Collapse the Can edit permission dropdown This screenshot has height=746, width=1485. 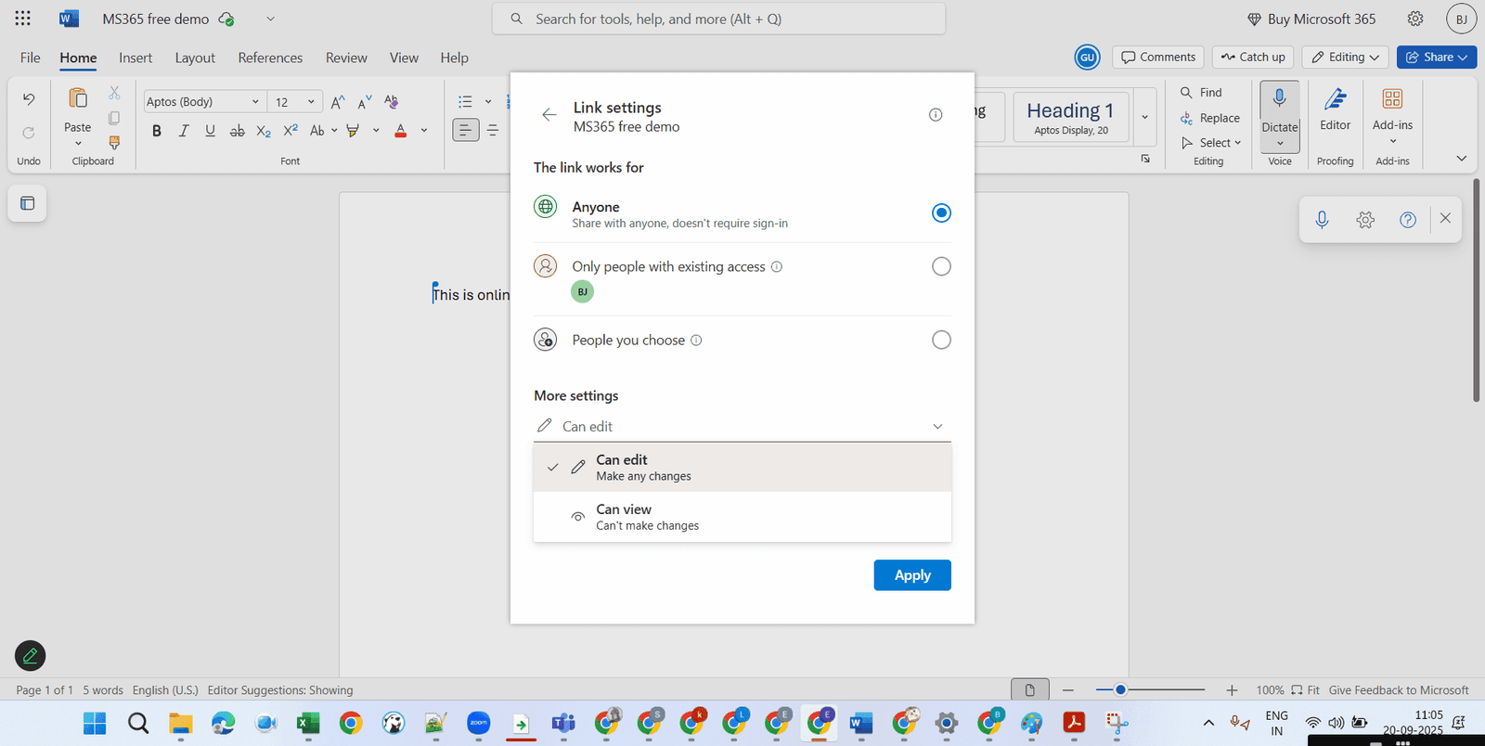[x=937, y=427]
